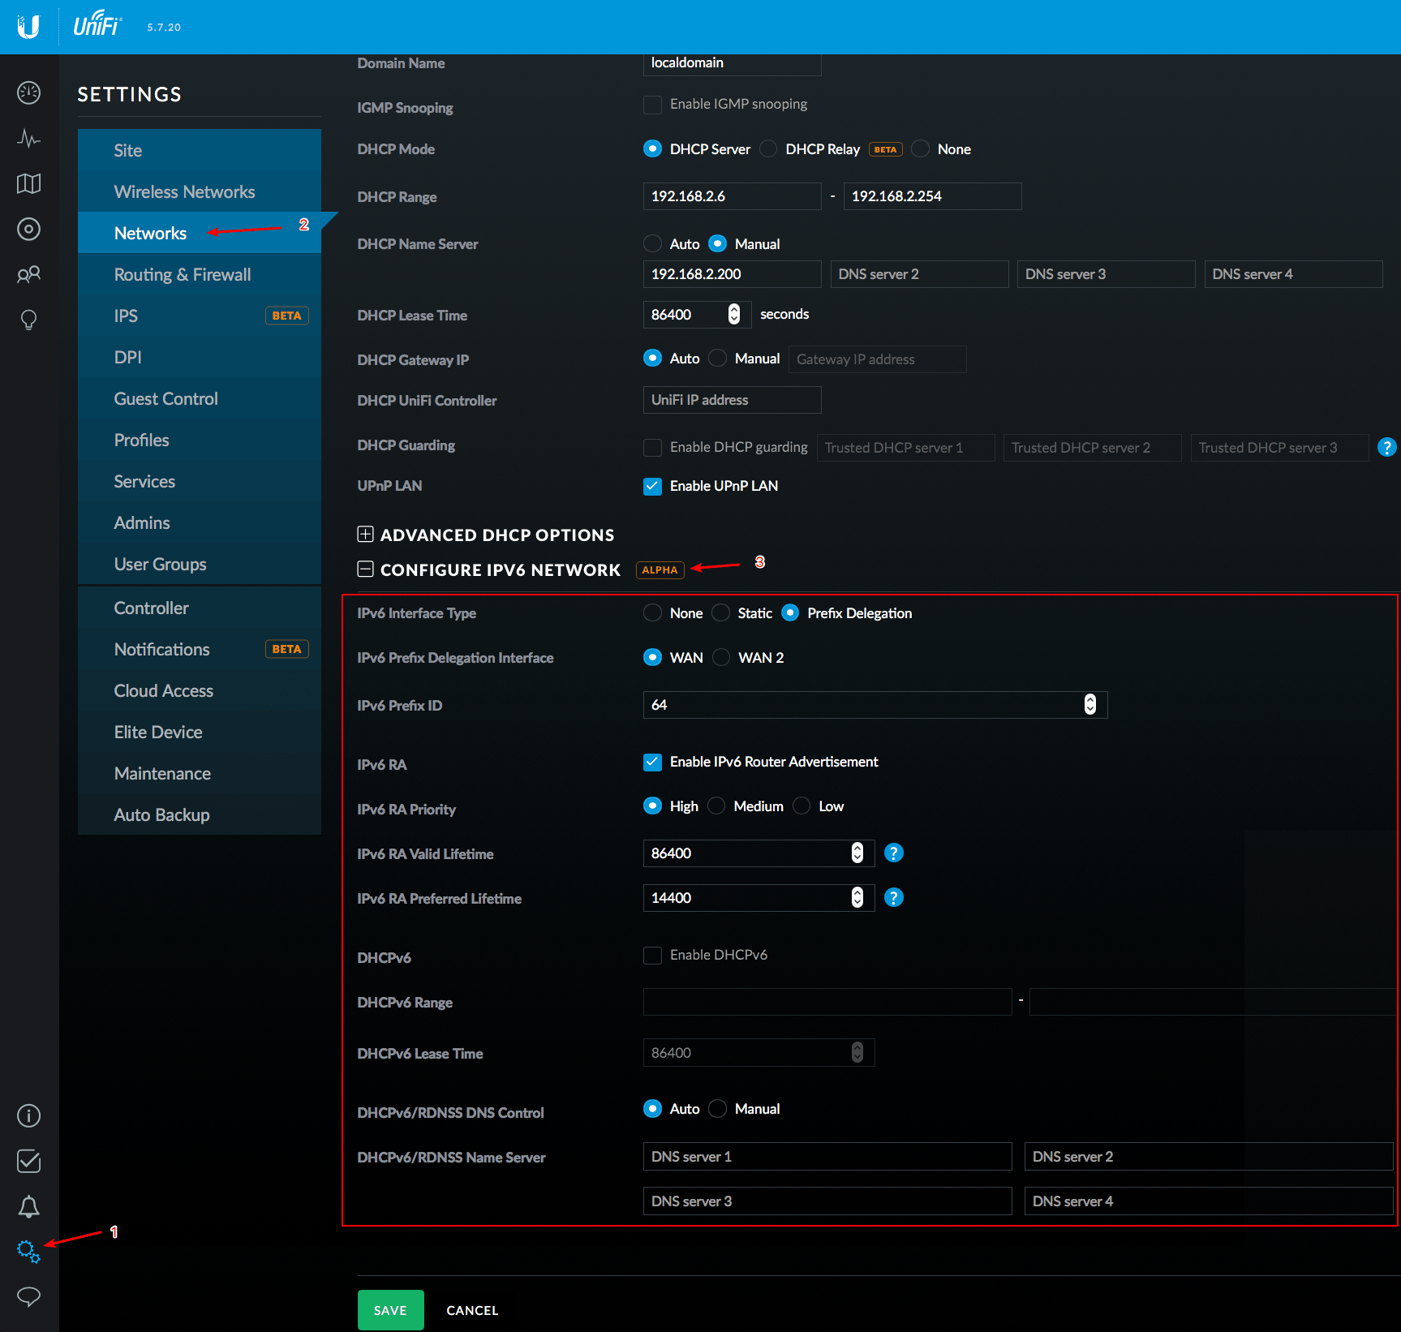Click the Ubiquiti U logo
The width and height of the screenshot is (1401, 1332).
pyautogui.click(x=28, y=27)
